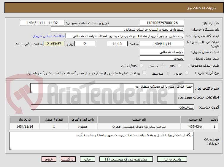This screenshot has height=167, width=224.
Task: Click the خروج exit button
Action: [x=49, y=159]
